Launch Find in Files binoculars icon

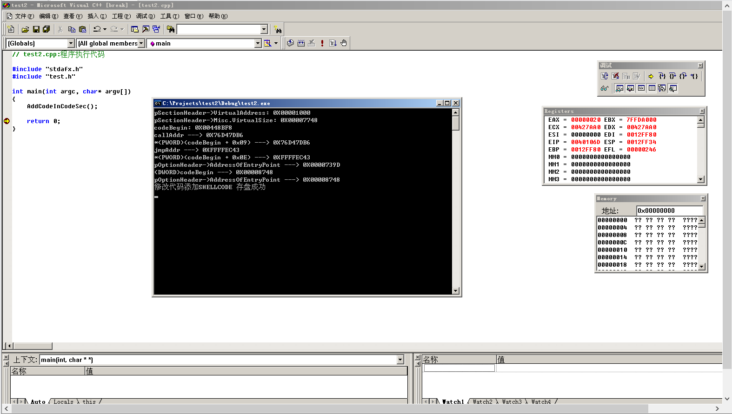click(x=171, y=29)
